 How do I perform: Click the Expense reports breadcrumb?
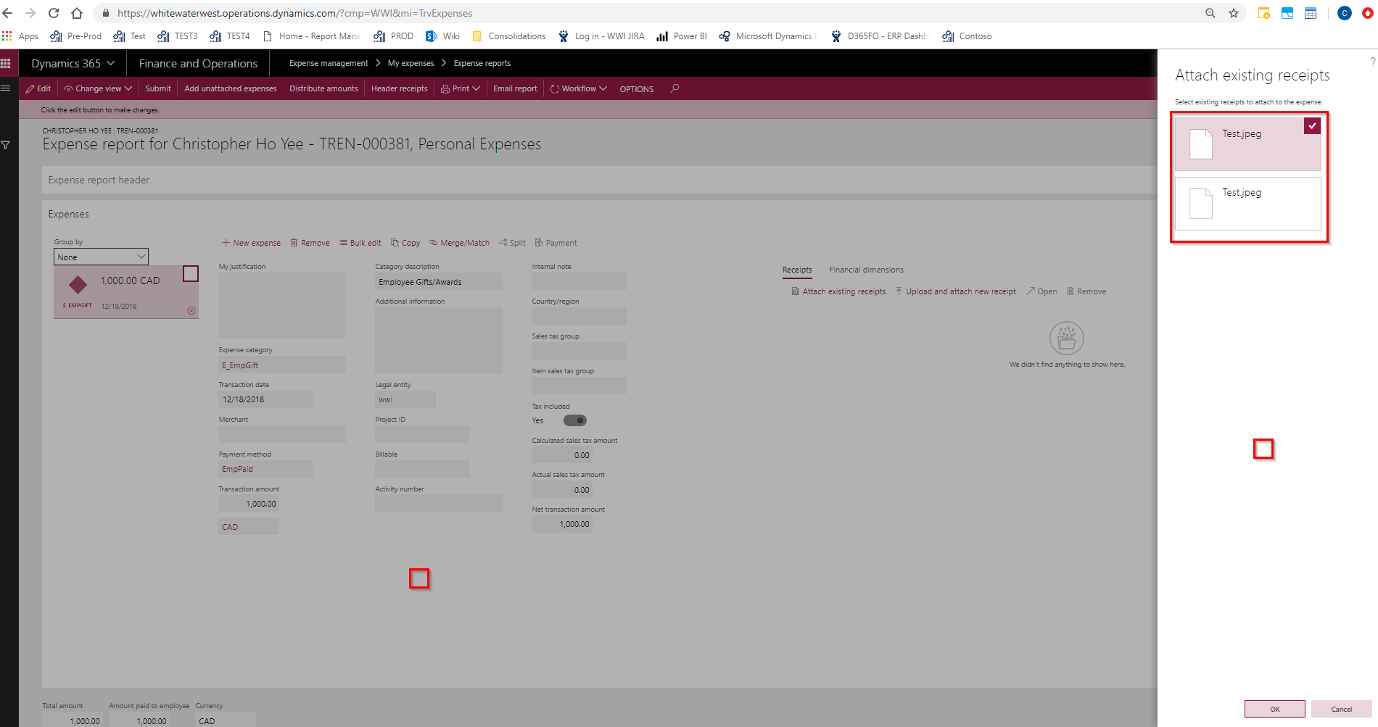pyautogui.click(x=482, y=63)
